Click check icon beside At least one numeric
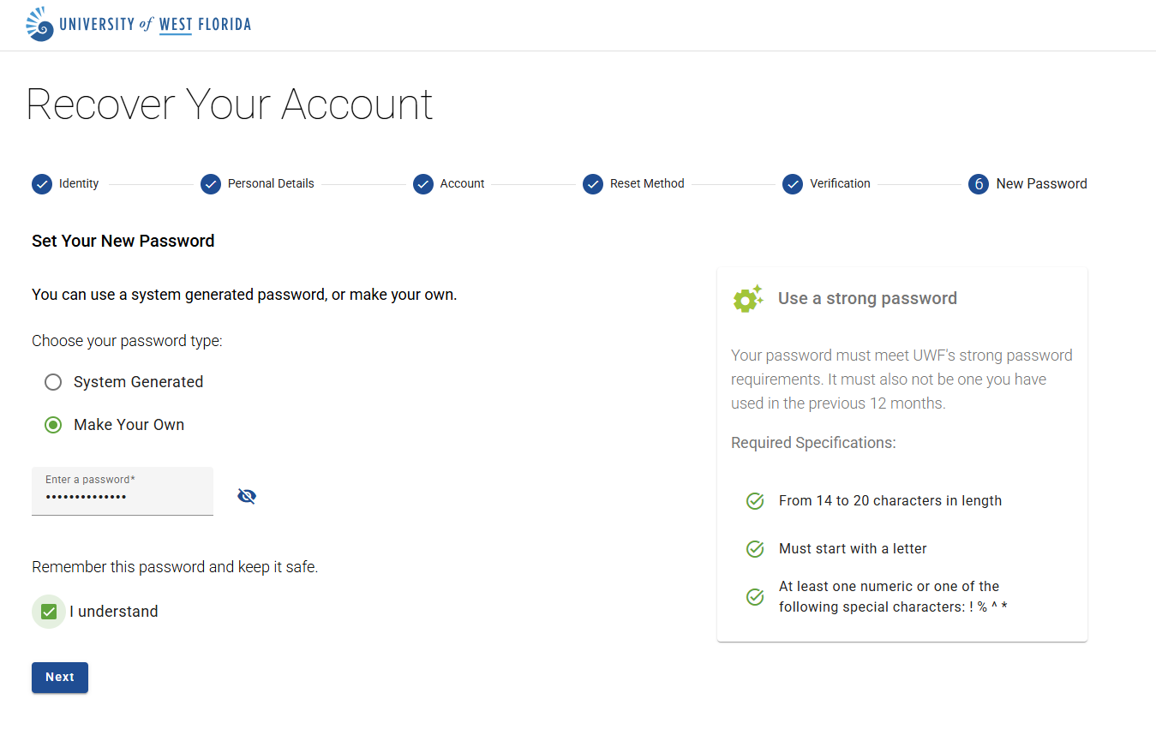1156x735 pixels. tap(755, 597)
